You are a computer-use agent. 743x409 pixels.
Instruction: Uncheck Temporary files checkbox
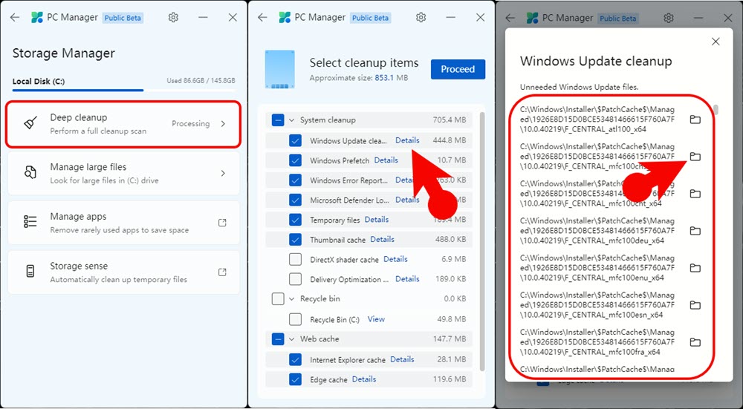295,220
